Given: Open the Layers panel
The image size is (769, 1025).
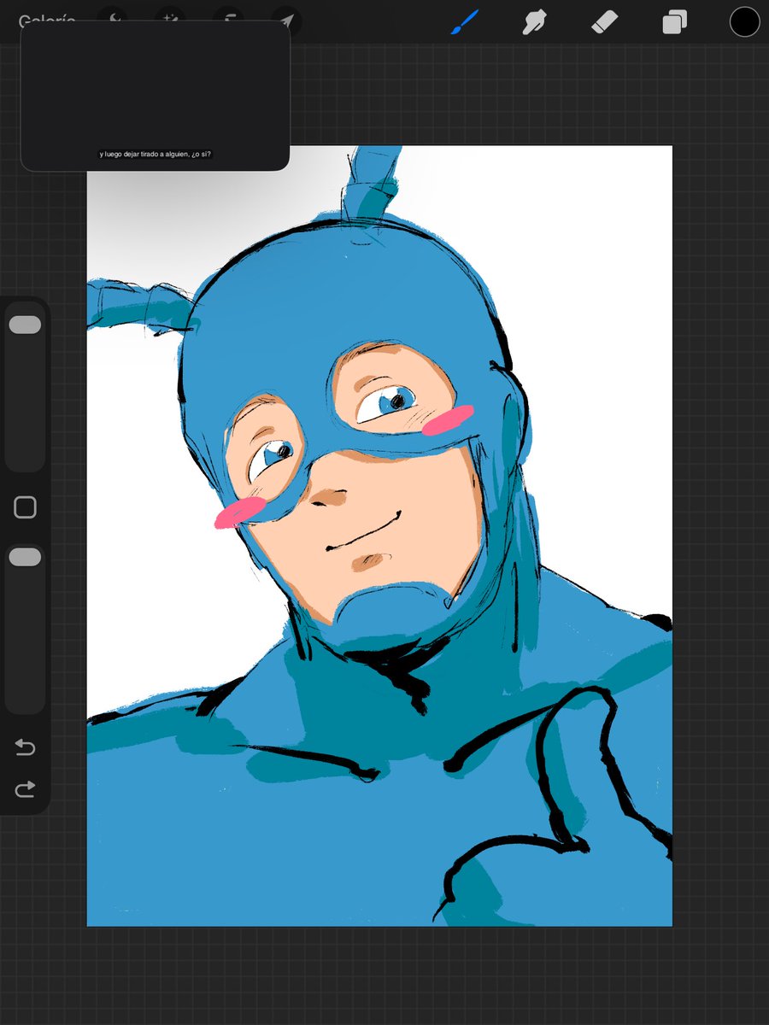Looking at the screenshot, I should tap(674, 22).
